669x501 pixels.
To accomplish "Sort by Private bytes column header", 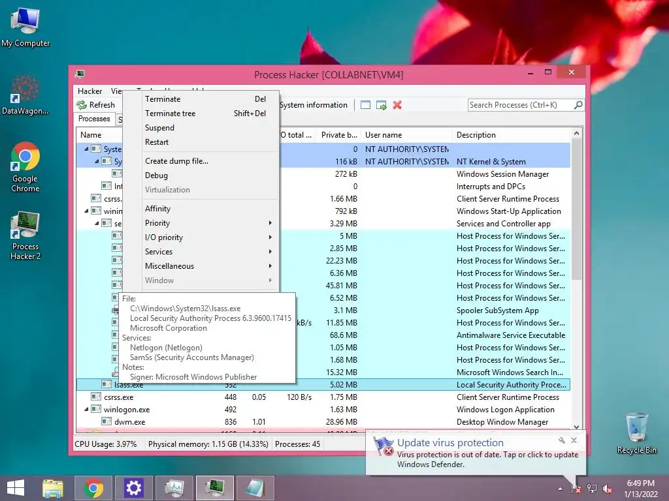I will coord(339,135).
